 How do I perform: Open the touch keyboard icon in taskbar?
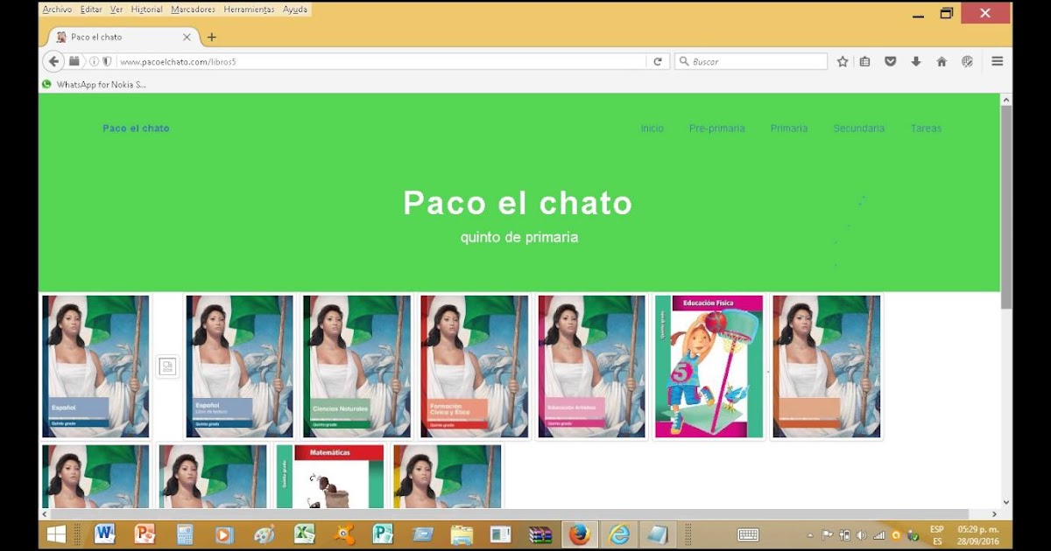point(748,534)
